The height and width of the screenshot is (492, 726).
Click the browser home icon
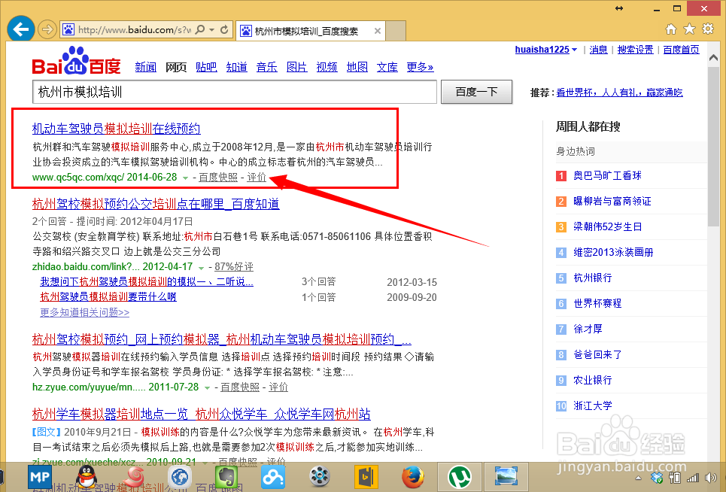[671, 29]
